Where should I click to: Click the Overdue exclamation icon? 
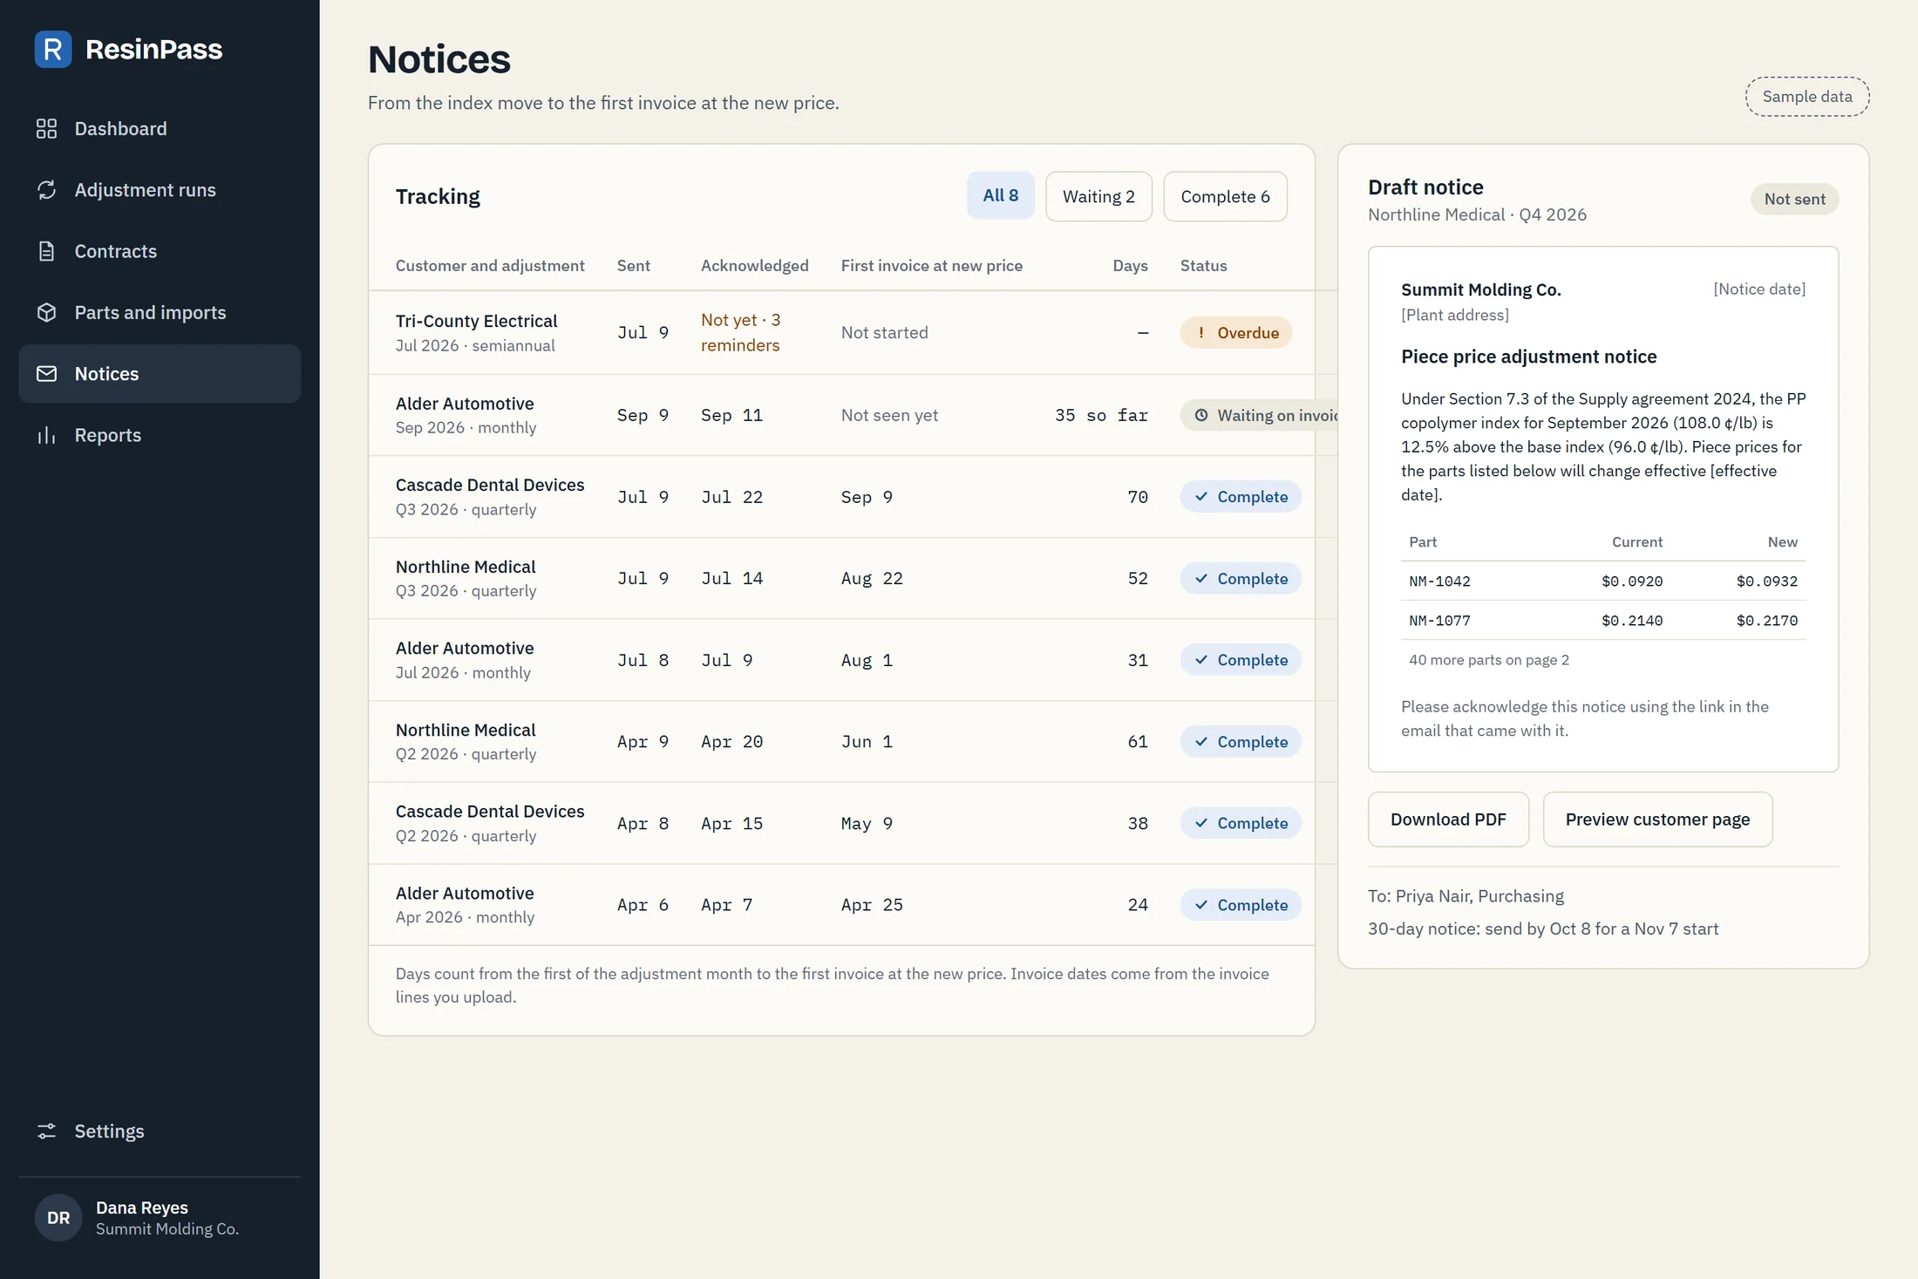coord(1201,333)
